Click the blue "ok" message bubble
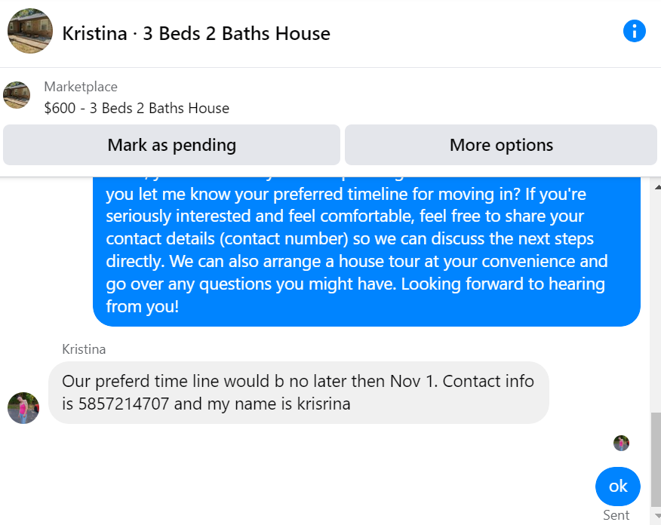 (x=617, y=487)
